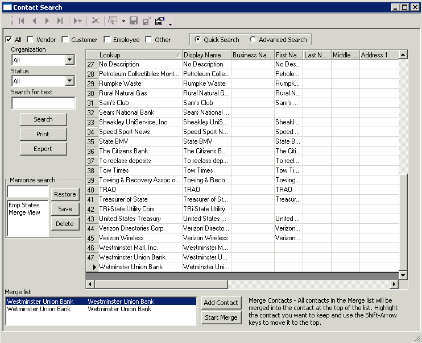Open the find/lookup toolbar icon
The height and width of the screenshot is (343, 422).
click(113, 20)
